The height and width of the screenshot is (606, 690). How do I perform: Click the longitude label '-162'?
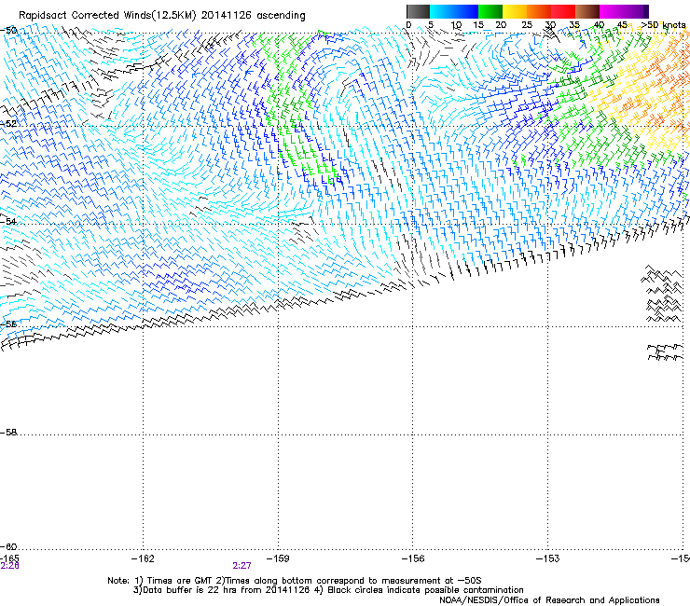143,558
